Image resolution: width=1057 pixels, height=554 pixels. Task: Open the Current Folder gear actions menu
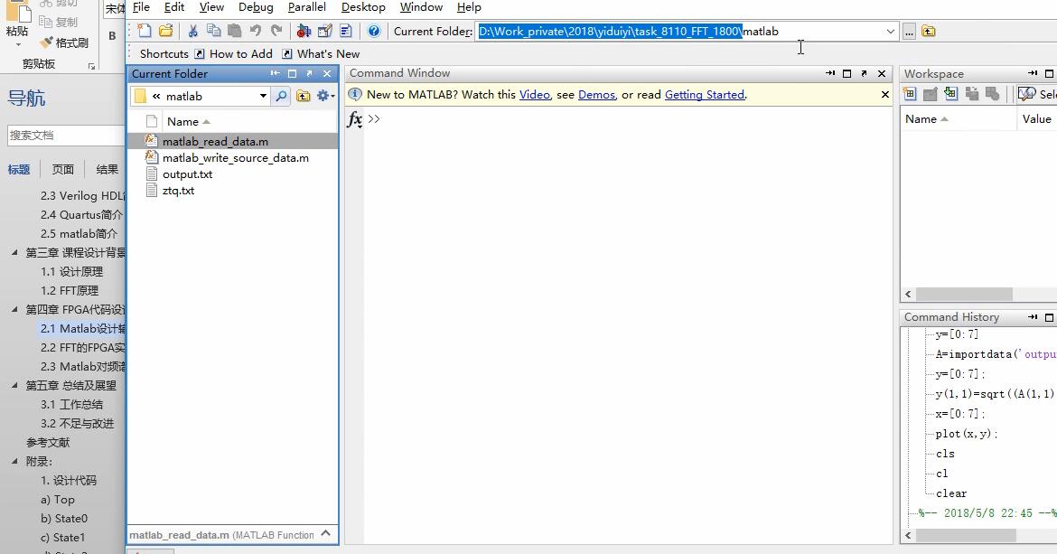(325, 97)
